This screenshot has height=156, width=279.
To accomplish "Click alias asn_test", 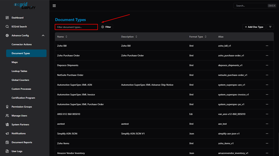I will (222, 124).
